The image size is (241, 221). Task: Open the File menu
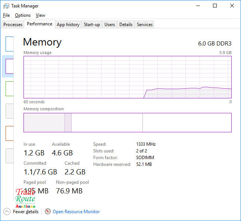tap(6, 15)
